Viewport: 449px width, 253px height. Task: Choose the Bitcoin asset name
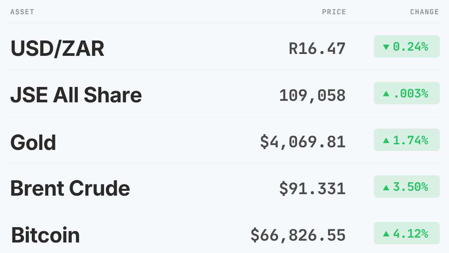[45, 235]
